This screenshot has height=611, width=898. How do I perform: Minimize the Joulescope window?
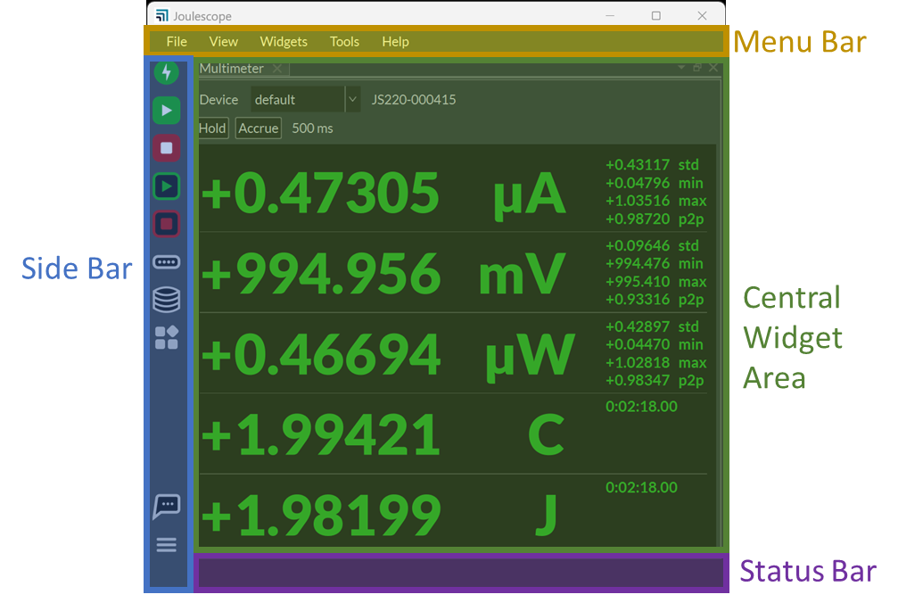tap(610, 15)
